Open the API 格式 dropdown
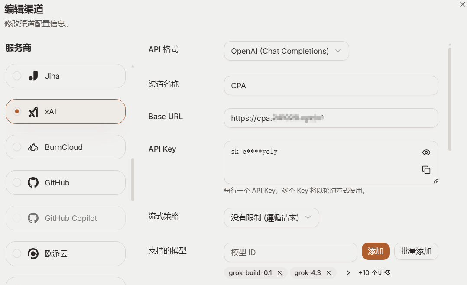 coord(286,51)
